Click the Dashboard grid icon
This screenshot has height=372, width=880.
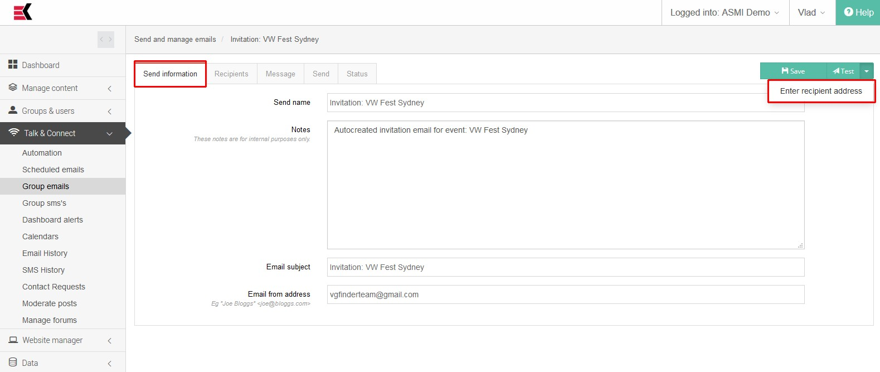tap(13, 65)
